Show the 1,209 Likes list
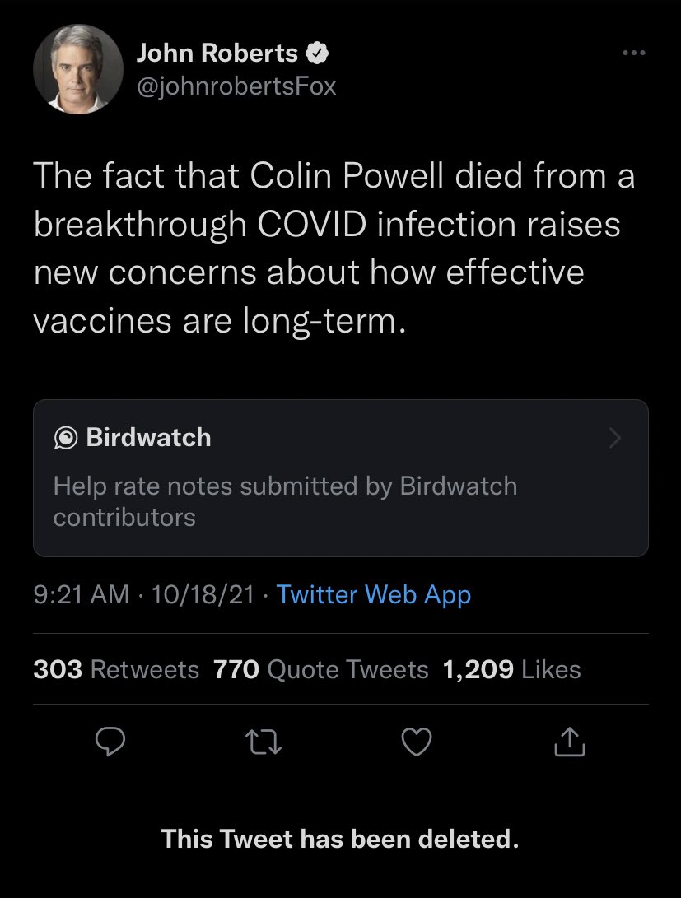The height and width of the screenshot is (898, 681). (511, 669)
